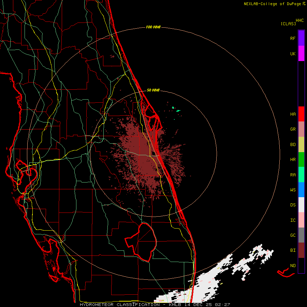Screen dimensions: 307x307
Task: Click the ND legend label
Action: click(293, 266)
